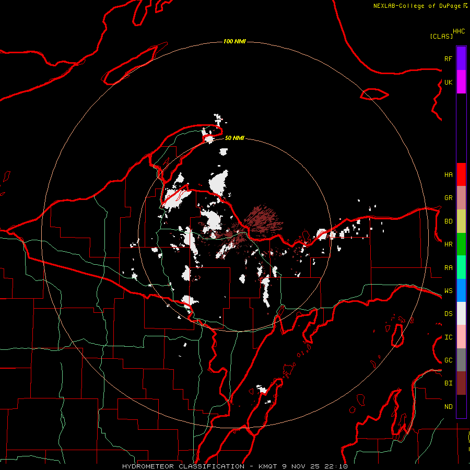
Task: Click the HR legend label
Action: pos(448,244)
